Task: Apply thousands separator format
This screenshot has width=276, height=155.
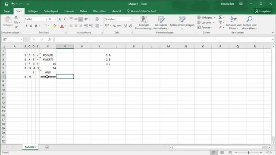Action: point(119,26)
